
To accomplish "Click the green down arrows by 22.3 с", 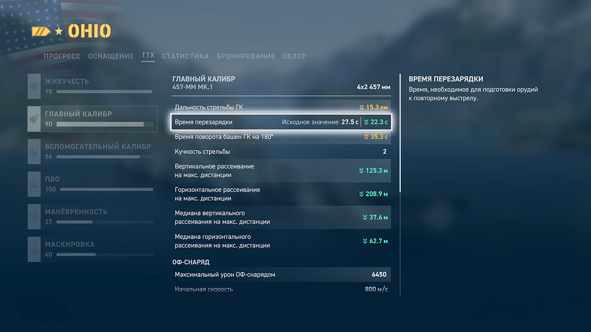I will click(x=366, y=122).
